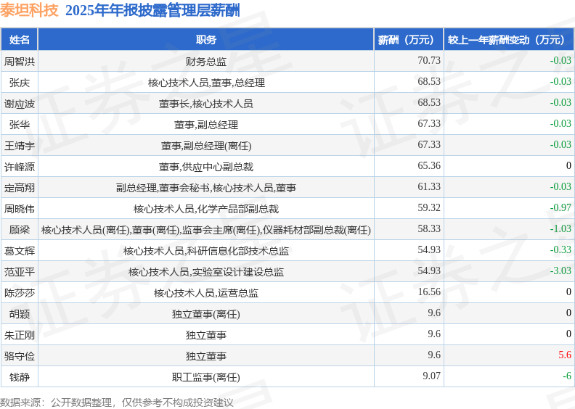Click the 职务 column header
Viewport: 575px width, 409px height.
[205, 40]
